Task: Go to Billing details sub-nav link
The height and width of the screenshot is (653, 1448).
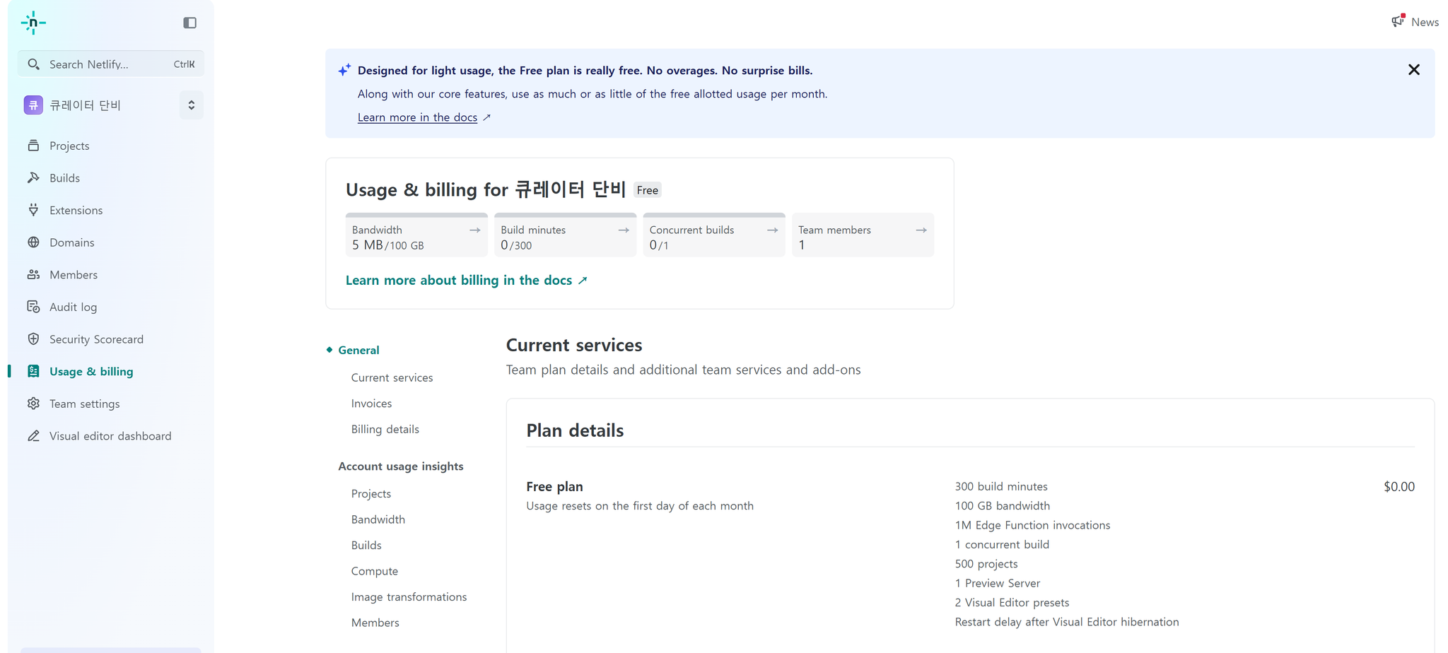Action: pyautogui.click(x=385, y=429)
